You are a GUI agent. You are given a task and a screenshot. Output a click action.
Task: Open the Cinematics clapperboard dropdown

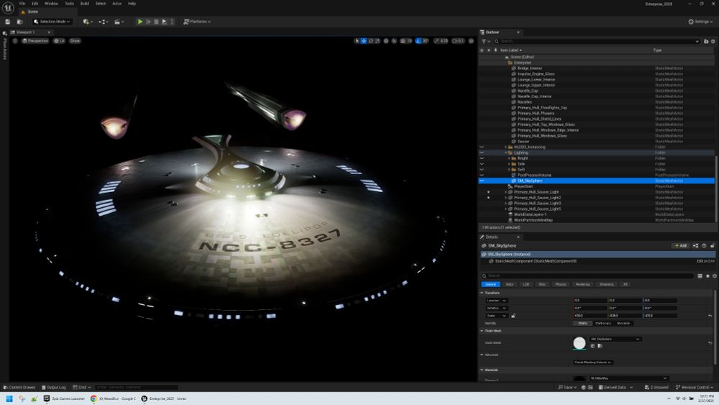point(119,22)
